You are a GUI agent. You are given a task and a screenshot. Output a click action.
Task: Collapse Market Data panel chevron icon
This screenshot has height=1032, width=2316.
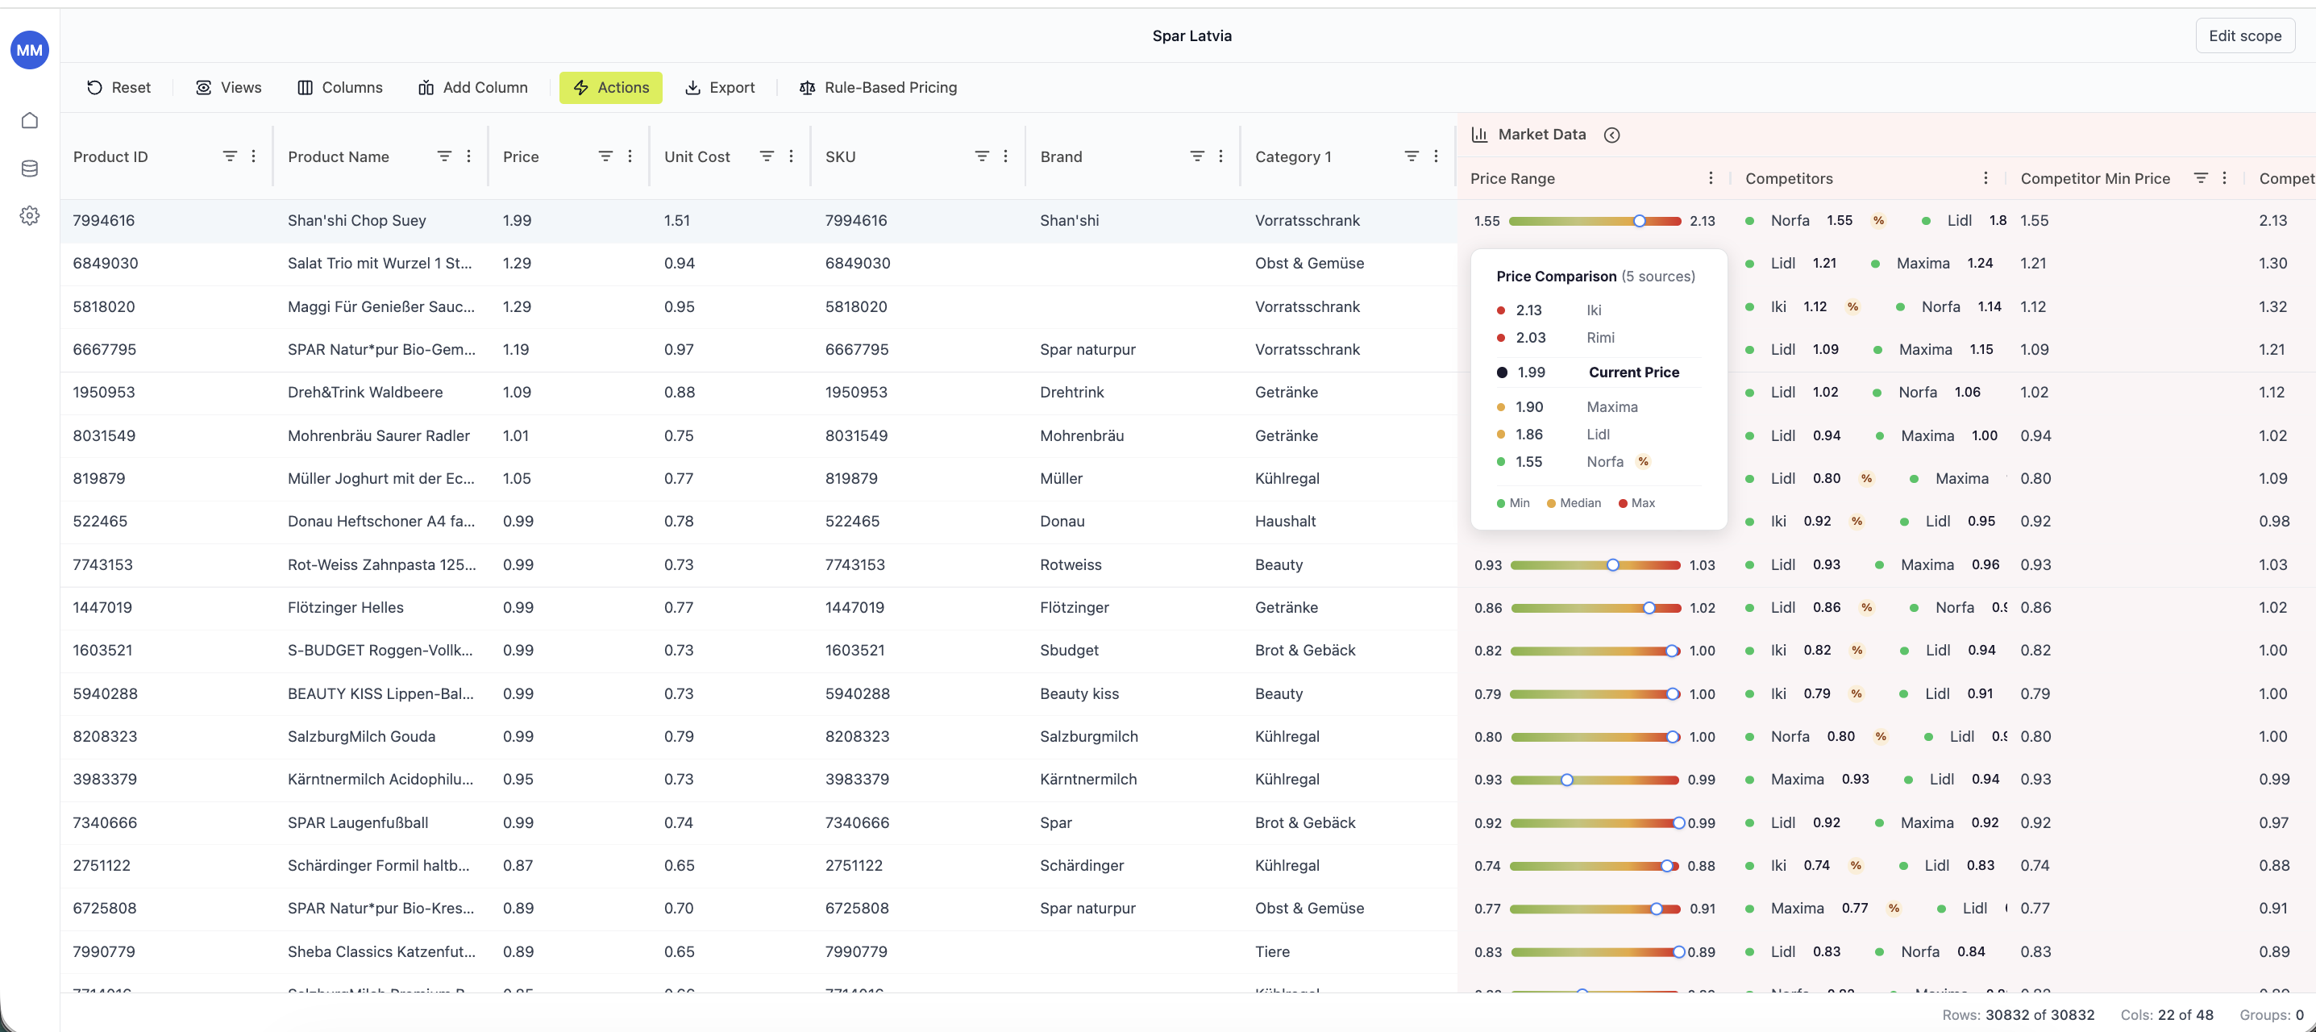coord(1612,135)
